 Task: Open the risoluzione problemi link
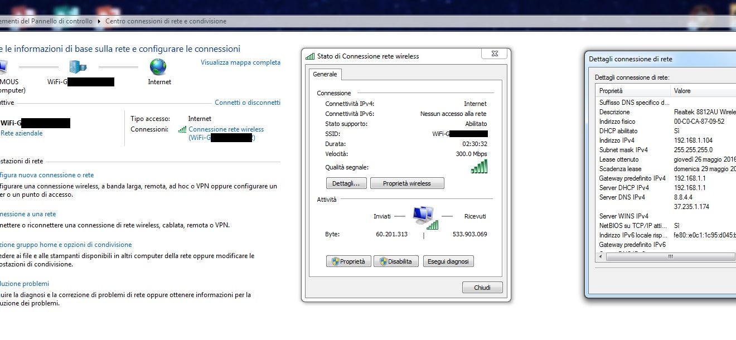(x=25, y=284)
